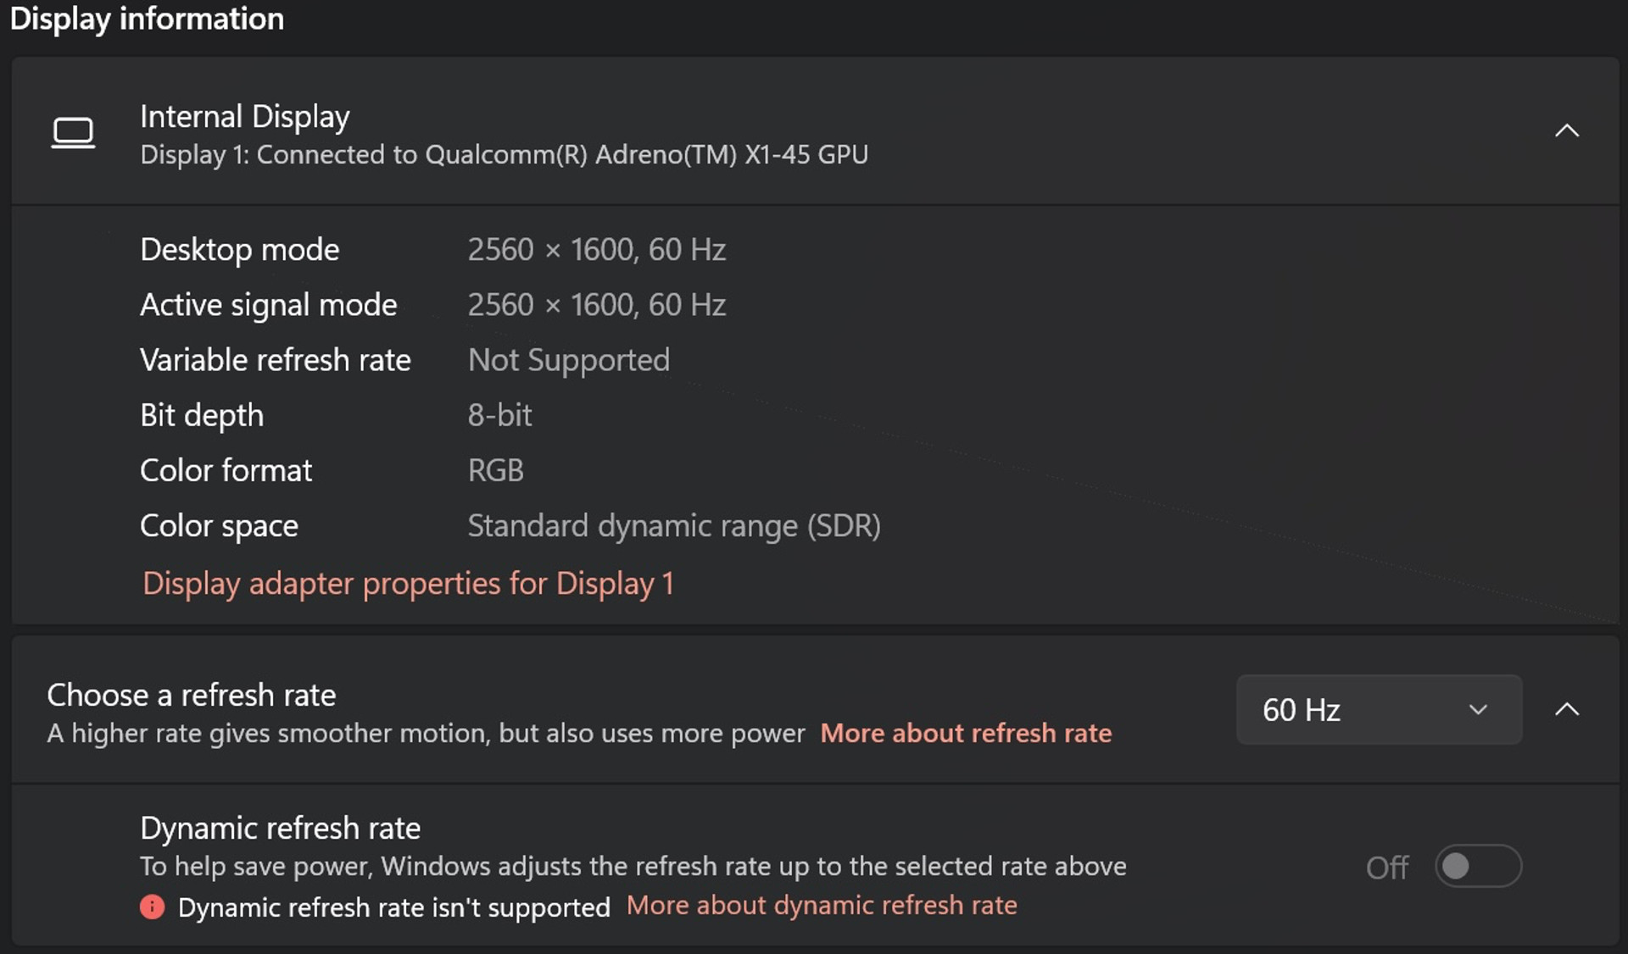Open More about dynamic refresh rate link
The height and width of the screenshot is (954, 1628).
tap(822, 905)
